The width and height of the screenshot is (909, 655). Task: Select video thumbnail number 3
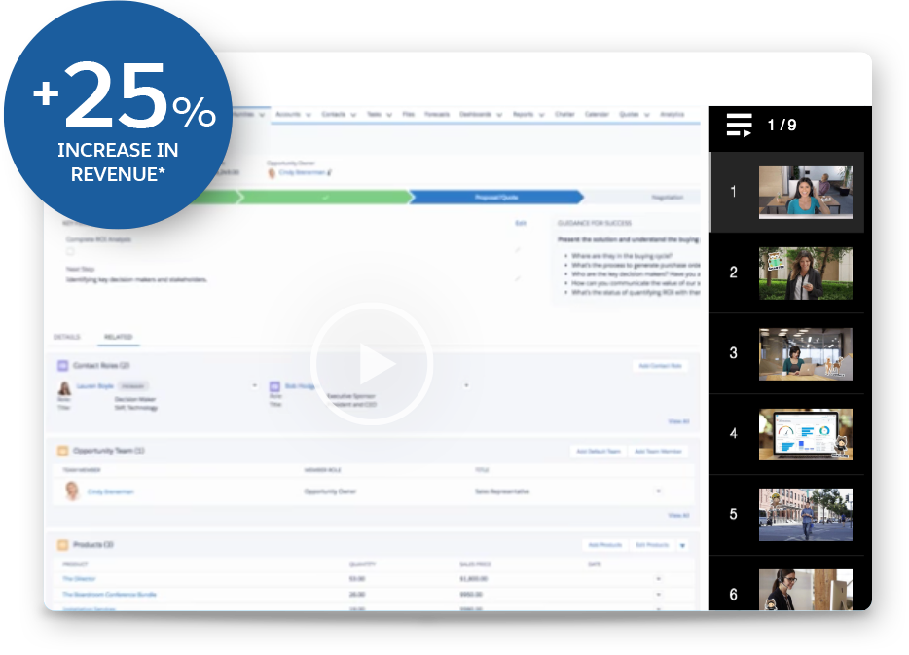[805, 353]
